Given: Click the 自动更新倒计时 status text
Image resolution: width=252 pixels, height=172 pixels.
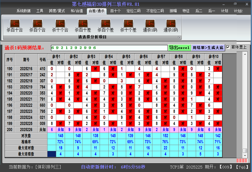Looking at the screenshot, I should point(113,167).
